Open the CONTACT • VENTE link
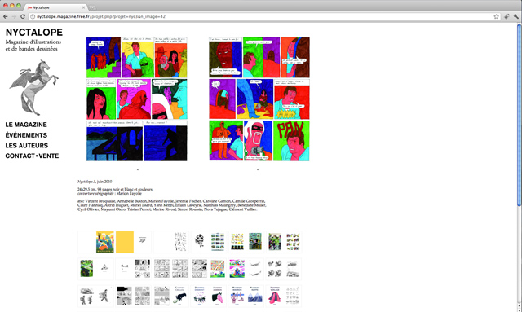 tap(32, 156)
